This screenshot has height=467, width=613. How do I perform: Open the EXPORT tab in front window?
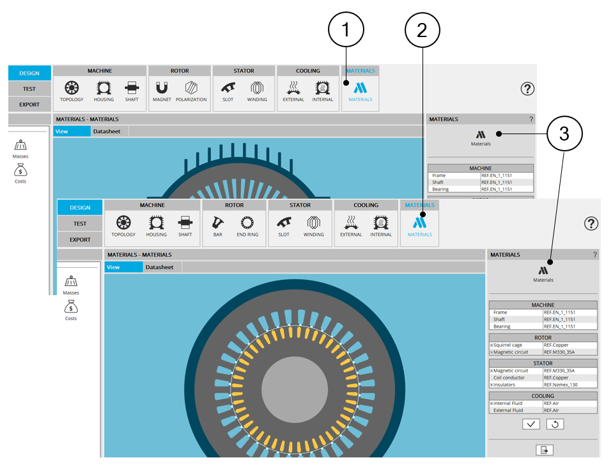point(80,240)
